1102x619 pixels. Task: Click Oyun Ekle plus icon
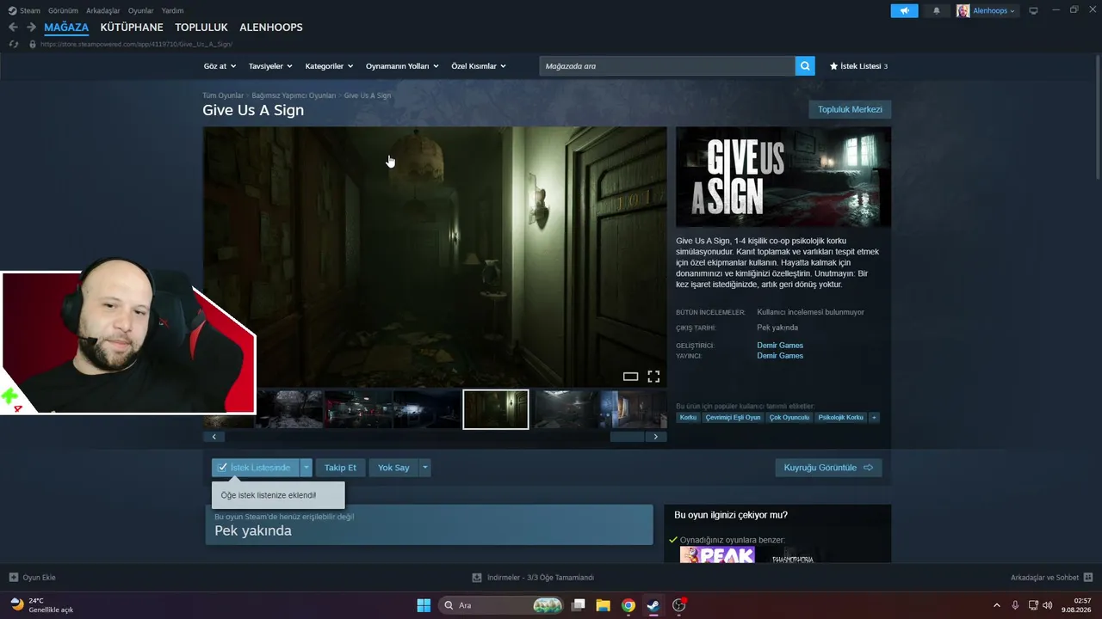pyautogui.click(x=13, y=578)
